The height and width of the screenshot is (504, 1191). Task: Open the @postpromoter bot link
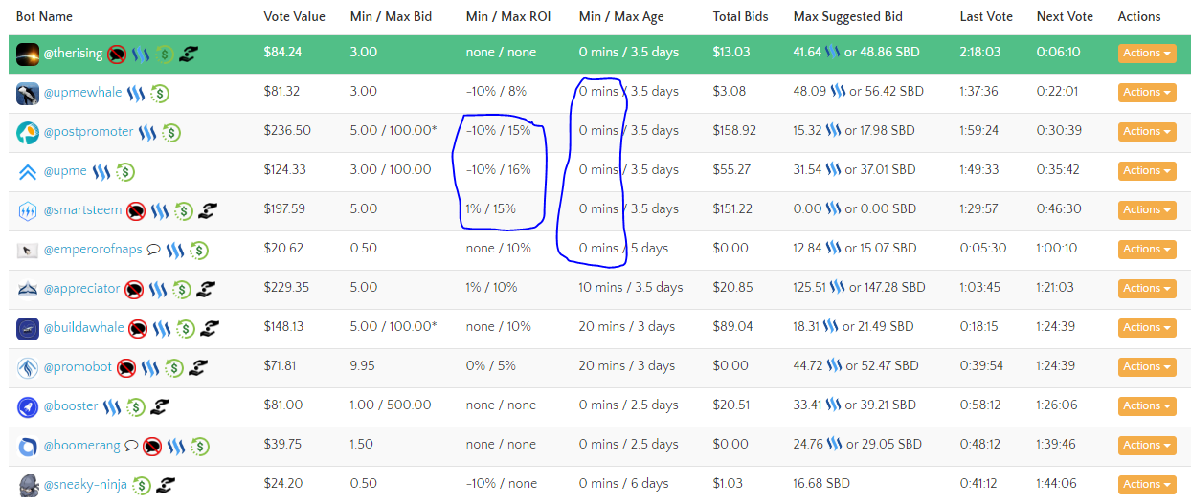(89, 132)
